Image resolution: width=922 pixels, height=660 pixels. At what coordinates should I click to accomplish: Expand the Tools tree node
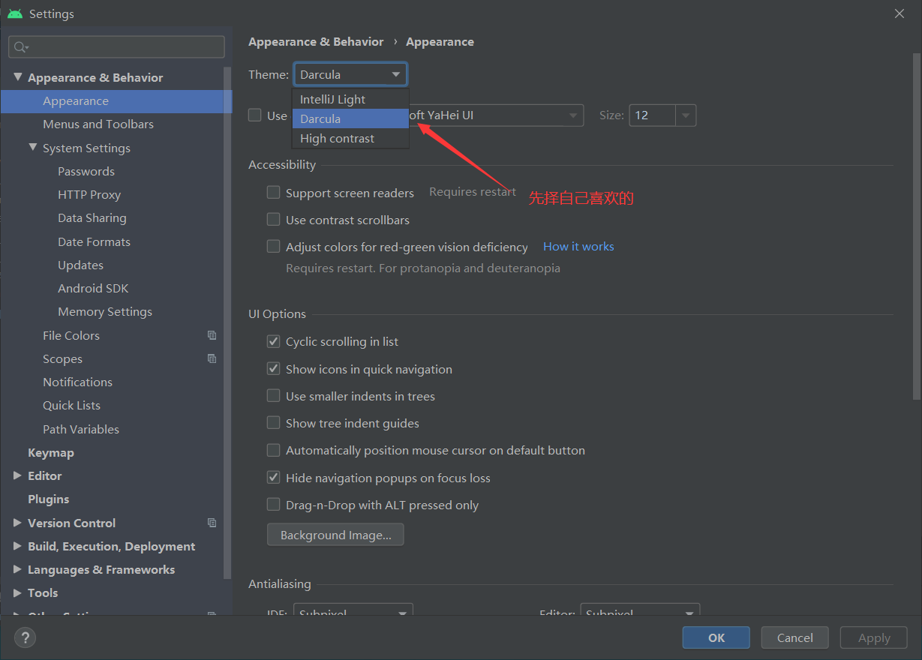point(18,592)
